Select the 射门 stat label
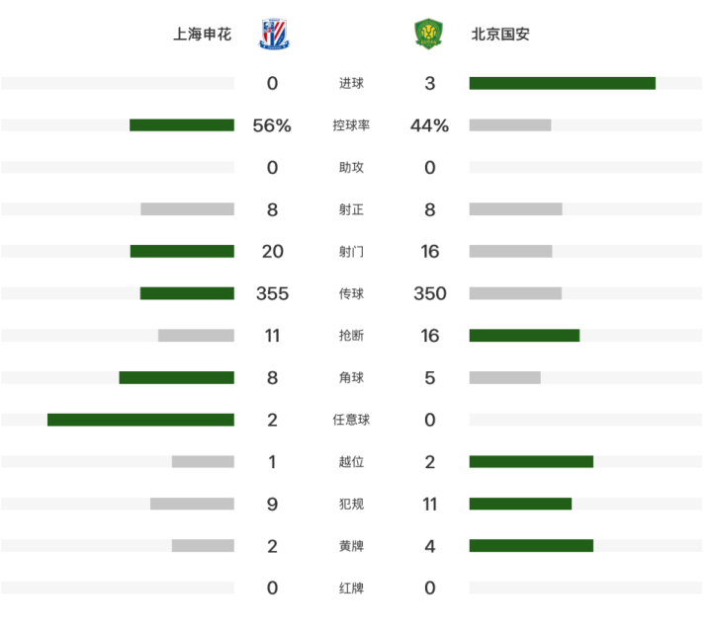 click(351, 251)
